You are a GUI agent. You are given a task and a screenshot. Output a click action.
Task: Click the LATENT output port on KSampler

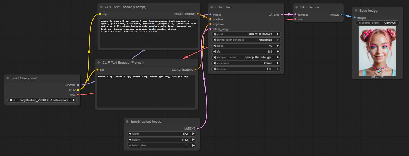tap(282, 14)
